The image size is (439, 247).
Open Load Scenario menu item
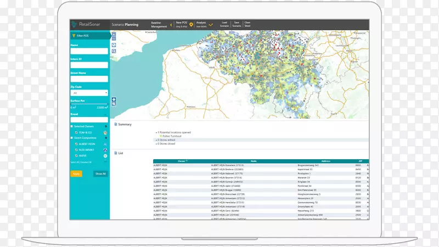224,25
